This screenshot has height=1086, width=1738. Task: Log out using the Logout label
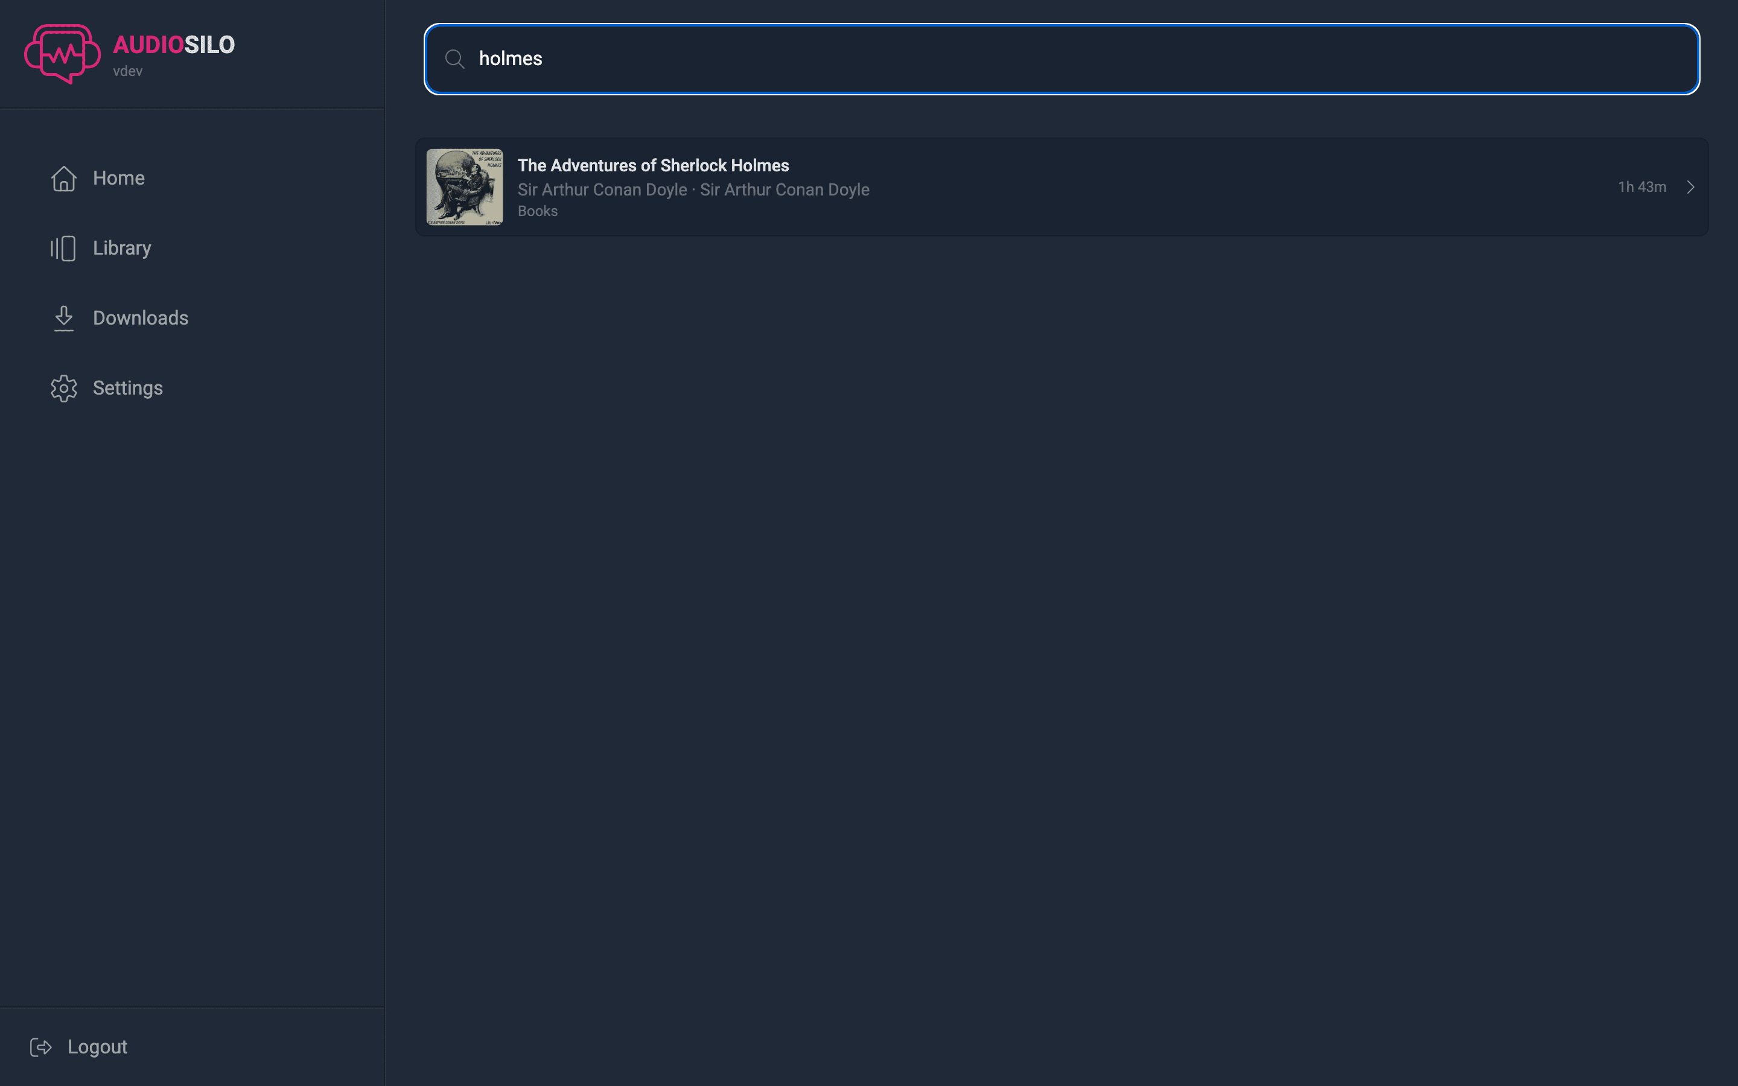coord(98,1047)
